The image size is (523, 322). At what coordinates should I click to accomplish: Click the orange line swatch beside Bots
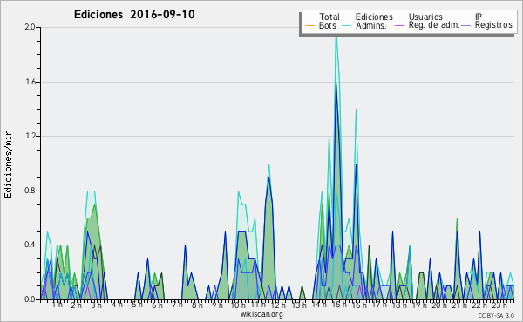click(309, 25)
